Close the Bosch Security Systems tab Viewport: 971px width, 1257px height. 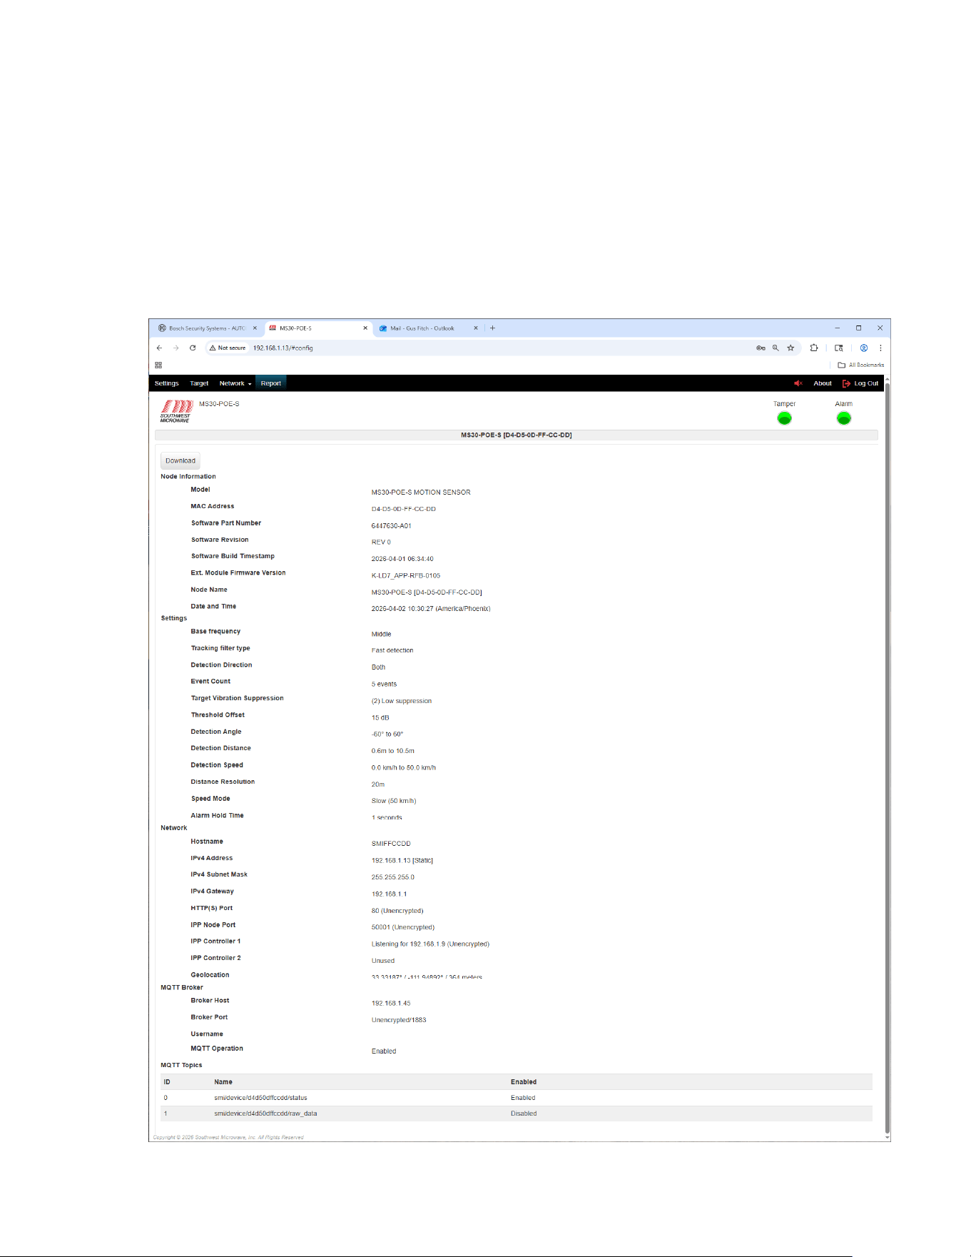click(x=255, y=328)
